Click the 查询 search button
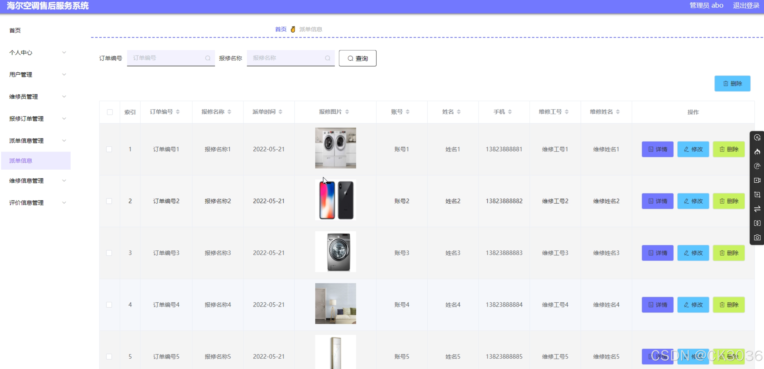 [357, 58]
